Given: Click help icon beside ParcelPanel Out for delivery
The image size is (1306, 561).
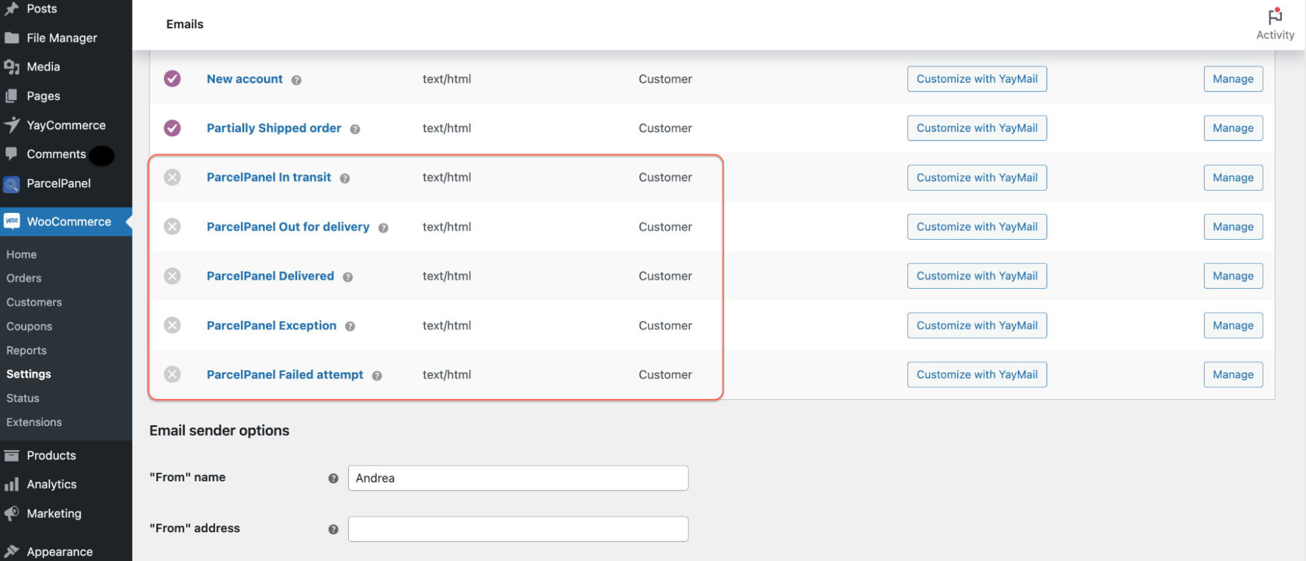Looking at the screenshot, I should [384, 228].
